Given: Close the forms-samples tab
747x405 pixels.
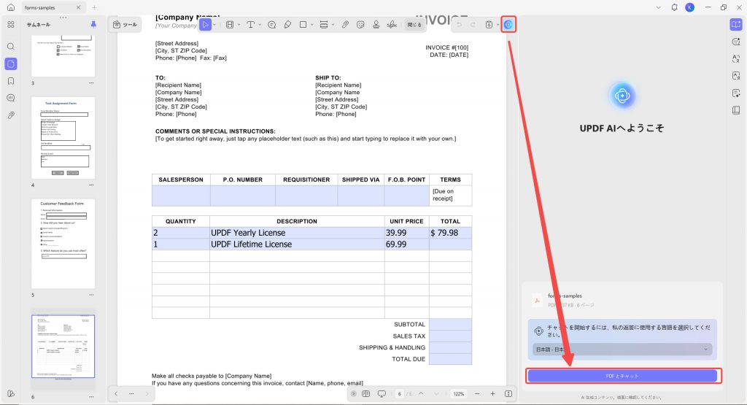Looking at the screenshot, I should point(78,7).
